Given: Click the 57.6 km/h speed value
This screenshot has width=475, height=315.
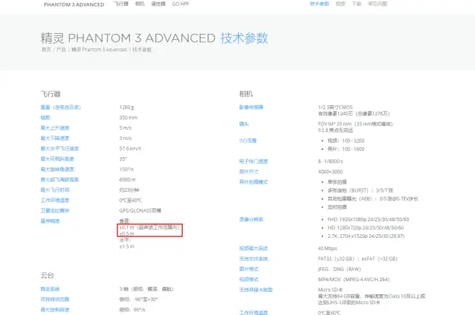Looking at the screenshot, I should pyautogui.click(x=130, y=148).
